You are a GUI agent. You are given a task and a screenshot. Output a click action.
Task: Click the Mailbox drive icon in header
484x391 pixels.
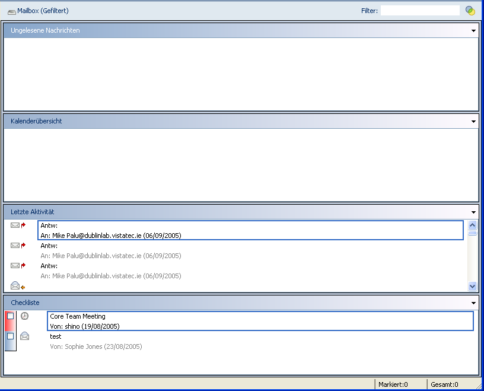click(12, 12)
